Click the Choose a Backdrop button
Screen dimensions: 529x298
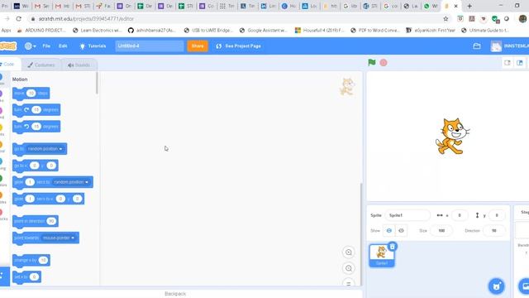524,286
